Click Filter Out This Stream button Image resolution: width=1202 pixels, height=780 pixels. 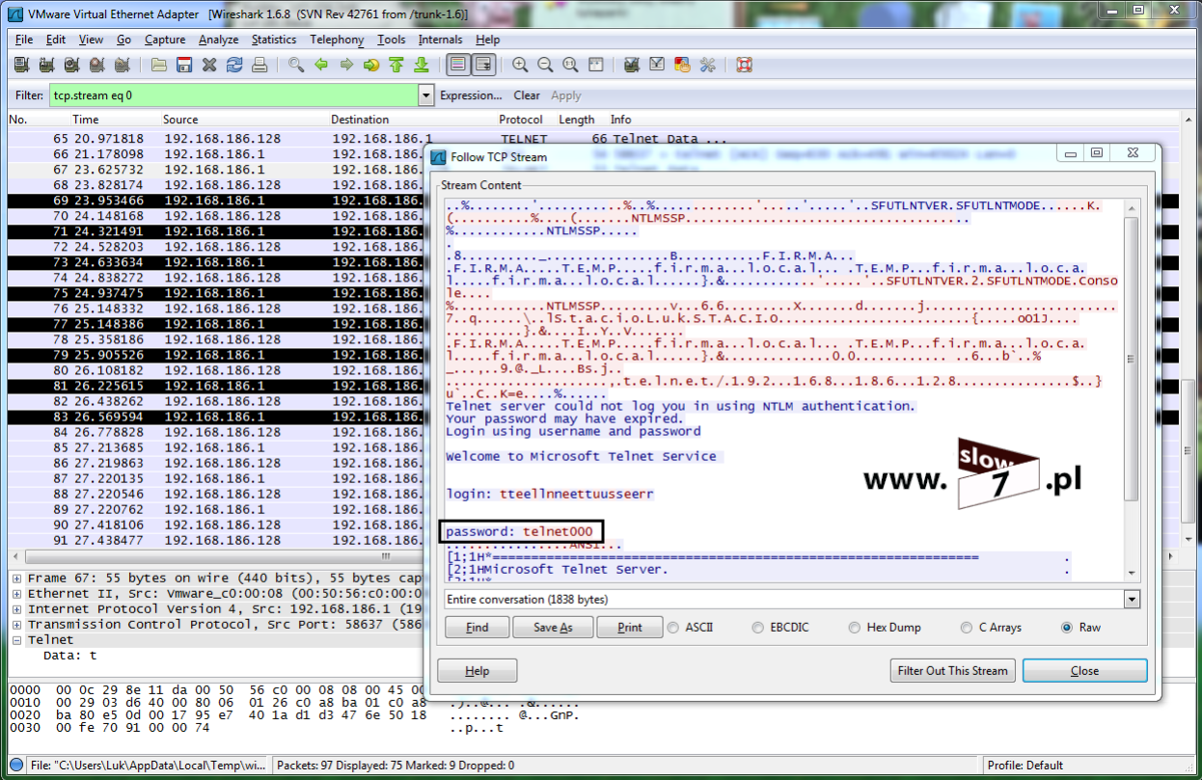coord(952,671)
